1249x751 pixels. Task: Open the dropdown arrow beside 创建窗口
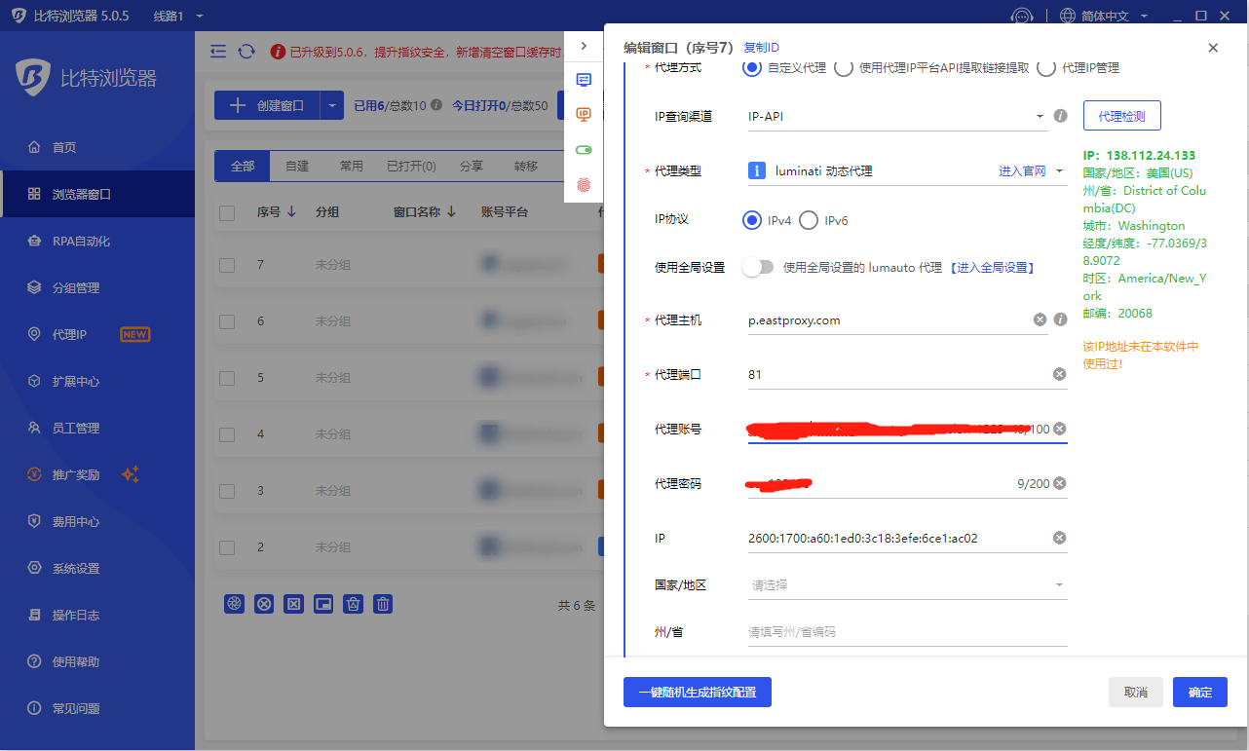click(332, 105)
